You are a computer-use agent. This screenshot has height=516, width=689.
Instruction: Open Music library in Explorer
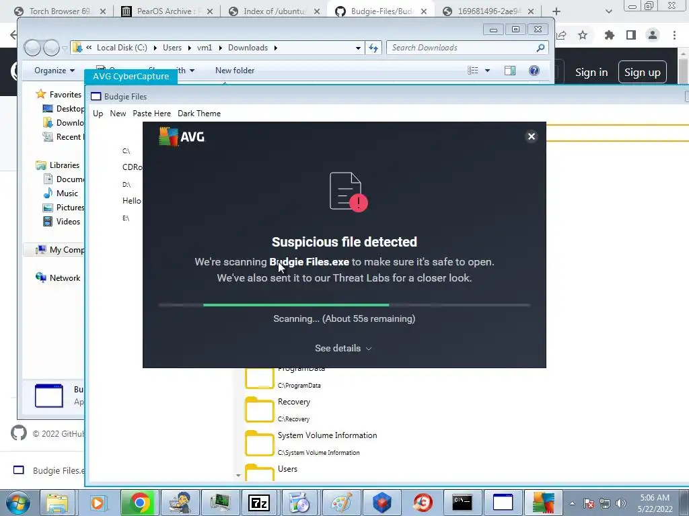point(67,193)
